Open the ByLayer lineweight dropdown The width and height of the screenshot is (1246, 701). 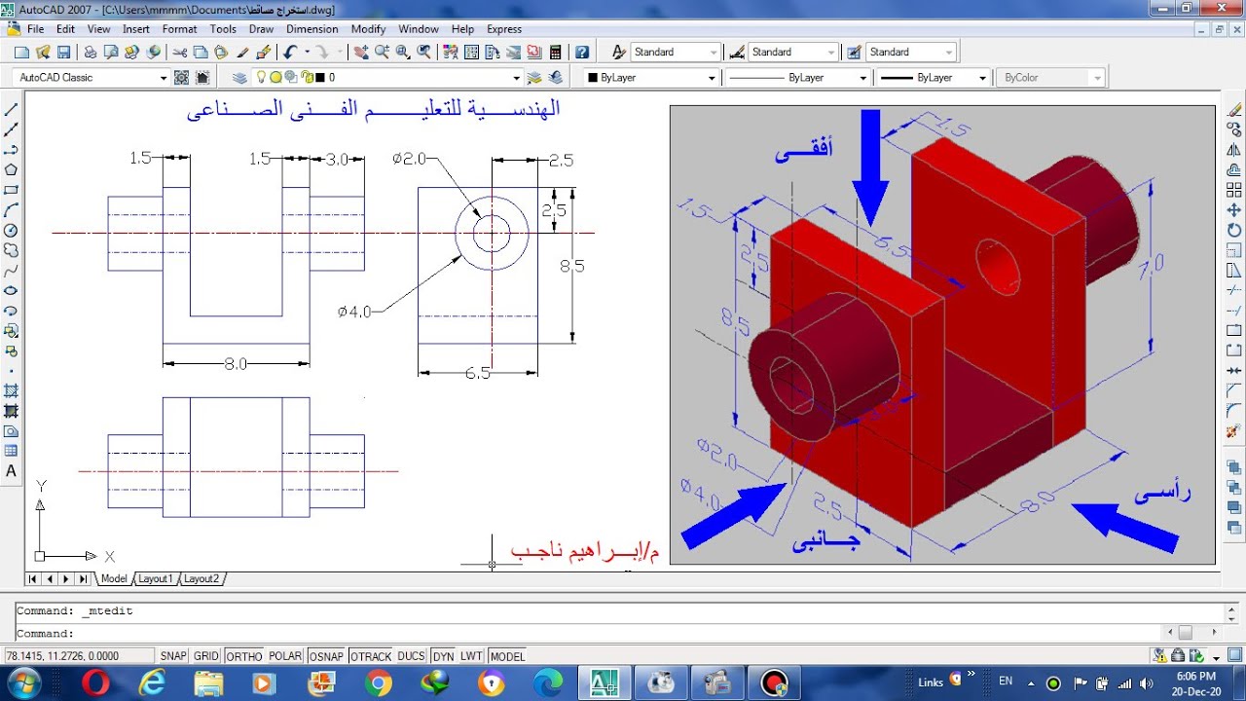(x=933, y=77)
